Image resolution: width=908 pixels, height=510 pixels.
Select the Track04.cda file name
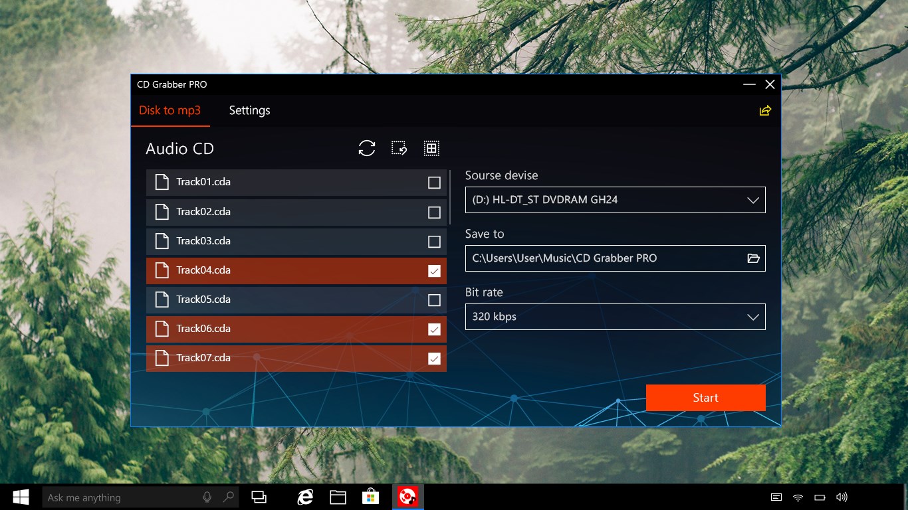click(x=203, y=270)
